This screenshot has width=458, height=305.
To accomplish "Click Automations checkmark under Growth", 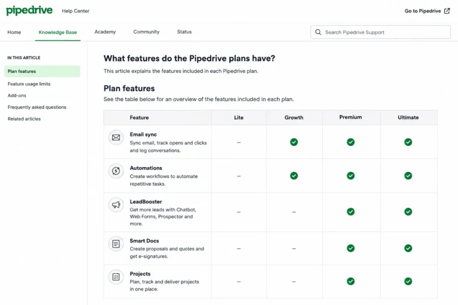I will pyautogui.click(x=294, y=176).
